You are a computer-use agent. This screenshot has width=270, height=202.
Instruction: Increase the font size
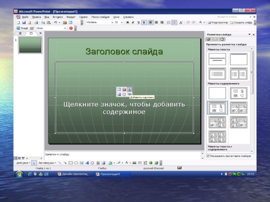pyautogui.click(x=181, y=23)
